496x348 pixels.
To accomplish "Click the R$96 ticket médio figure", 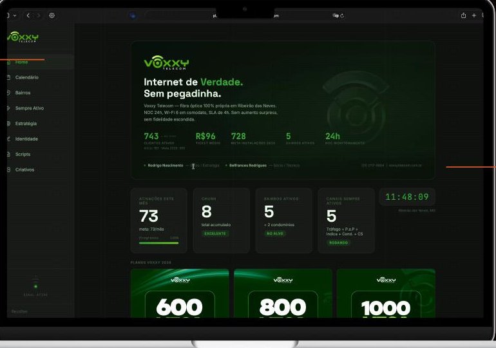I will 205,136.
